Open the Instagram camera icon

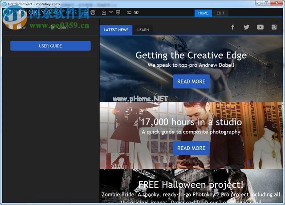point(274,27)
